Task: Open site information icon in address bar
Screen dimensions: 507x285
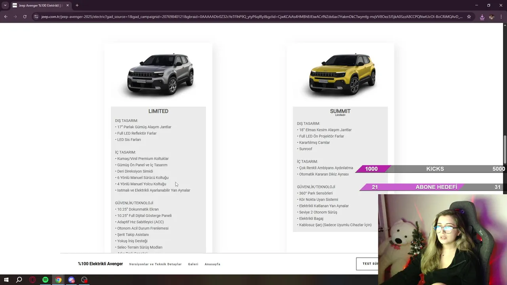Action: (36, 17)
